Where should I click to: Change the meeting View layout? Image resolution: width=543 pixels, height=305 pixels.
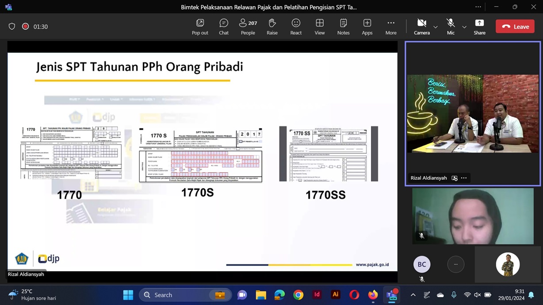click(319, 26)
